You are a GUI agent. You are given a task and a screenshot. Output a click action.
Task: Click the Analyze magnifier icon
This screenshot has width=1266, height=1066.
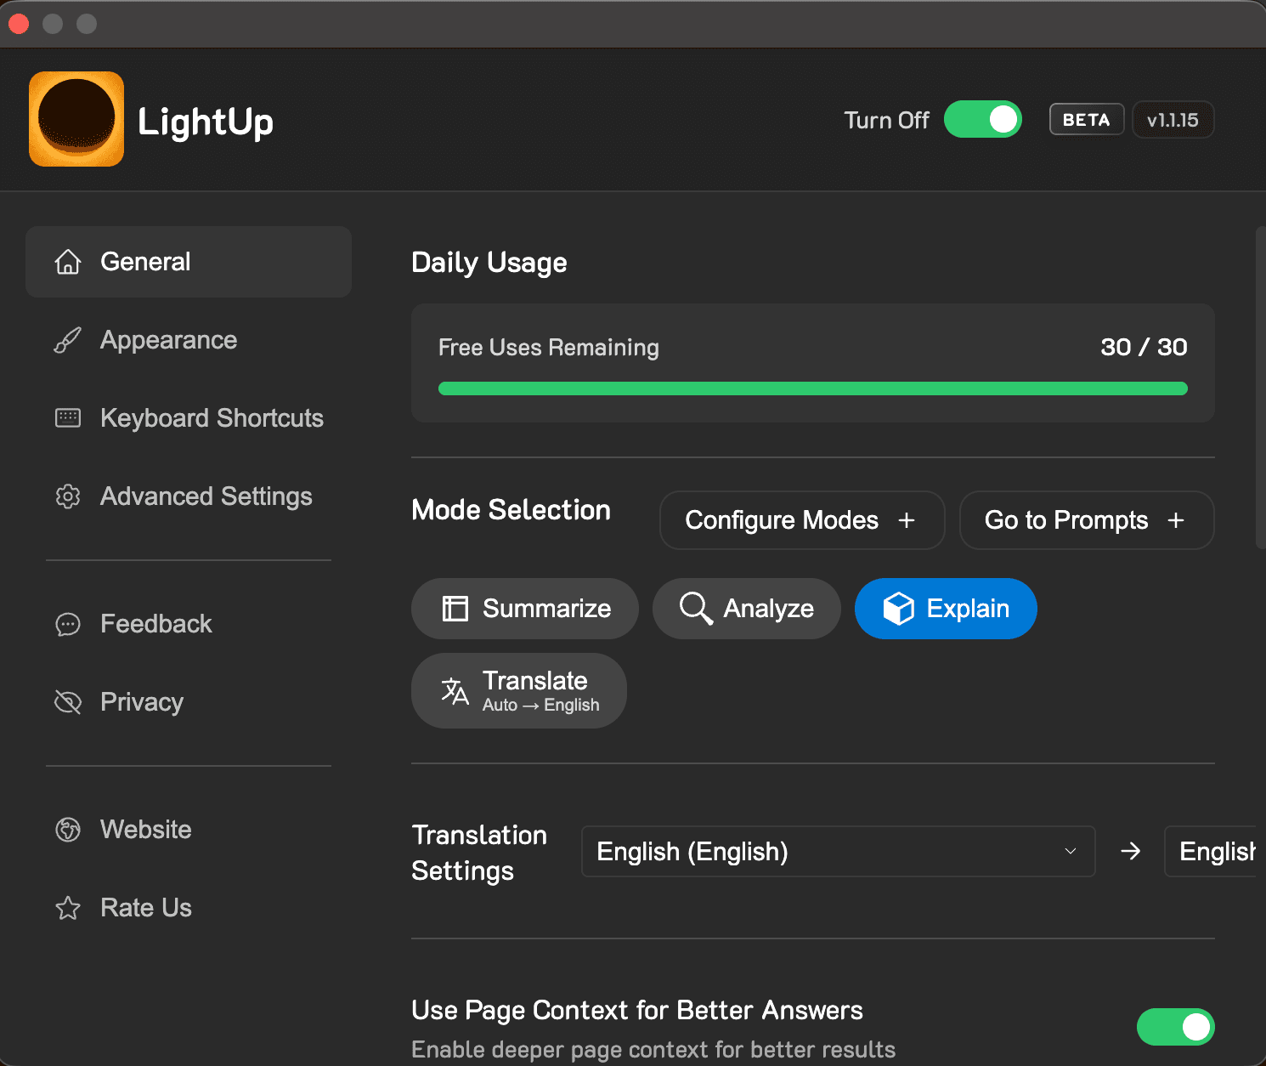tap(695, 609)
